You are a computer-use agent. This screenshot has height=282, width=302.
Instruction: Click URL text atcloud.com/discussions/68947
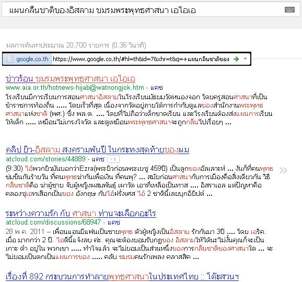[x=53, y=222]
